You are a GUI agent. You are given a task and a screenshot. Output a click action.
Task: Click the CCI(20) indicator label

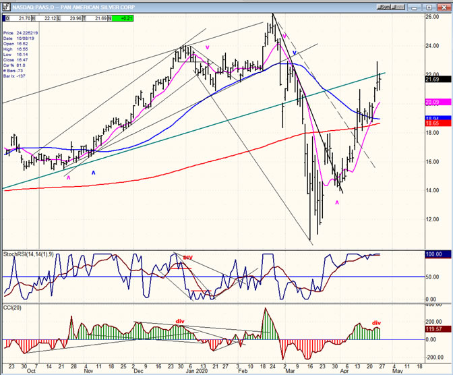12,308
